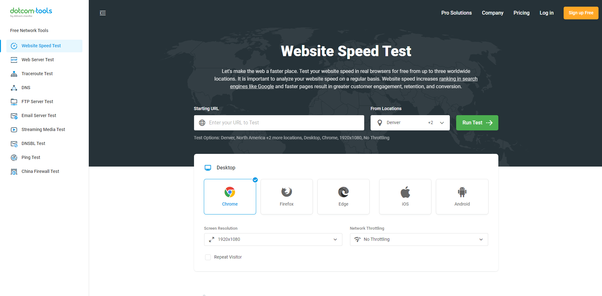Select the iOS device card
The image size is (602, 296).
tap(405, 197)
